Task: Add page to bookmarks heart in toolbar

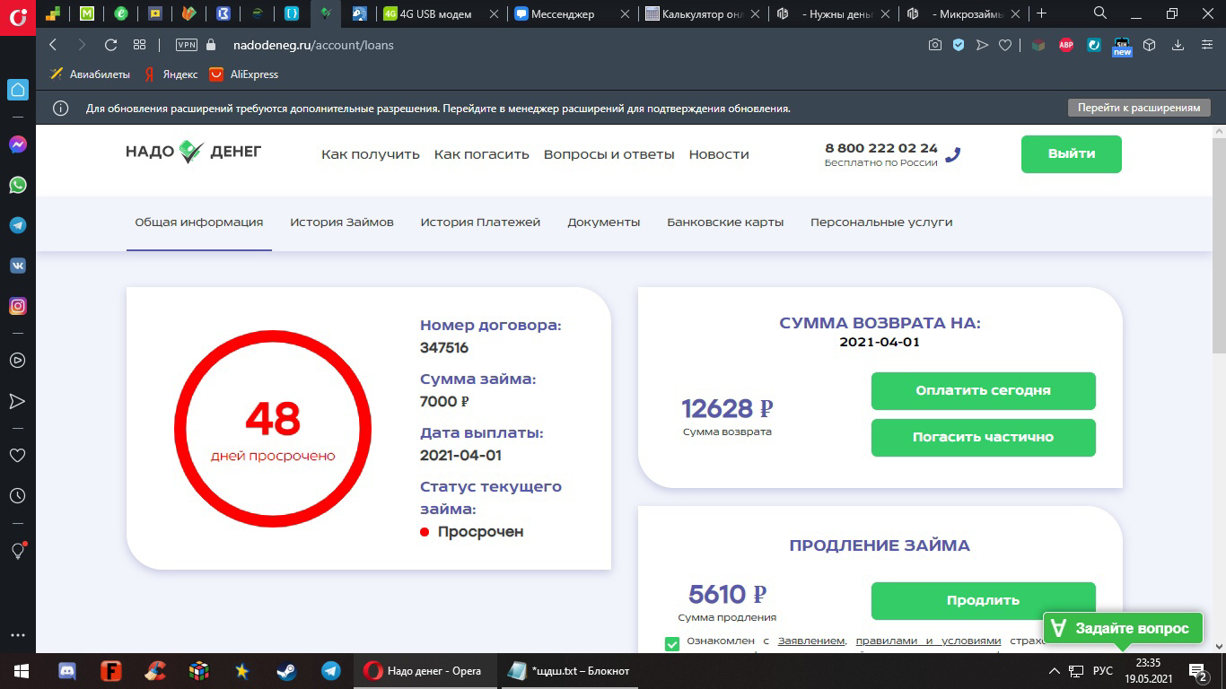Action: pos(1005,45)
